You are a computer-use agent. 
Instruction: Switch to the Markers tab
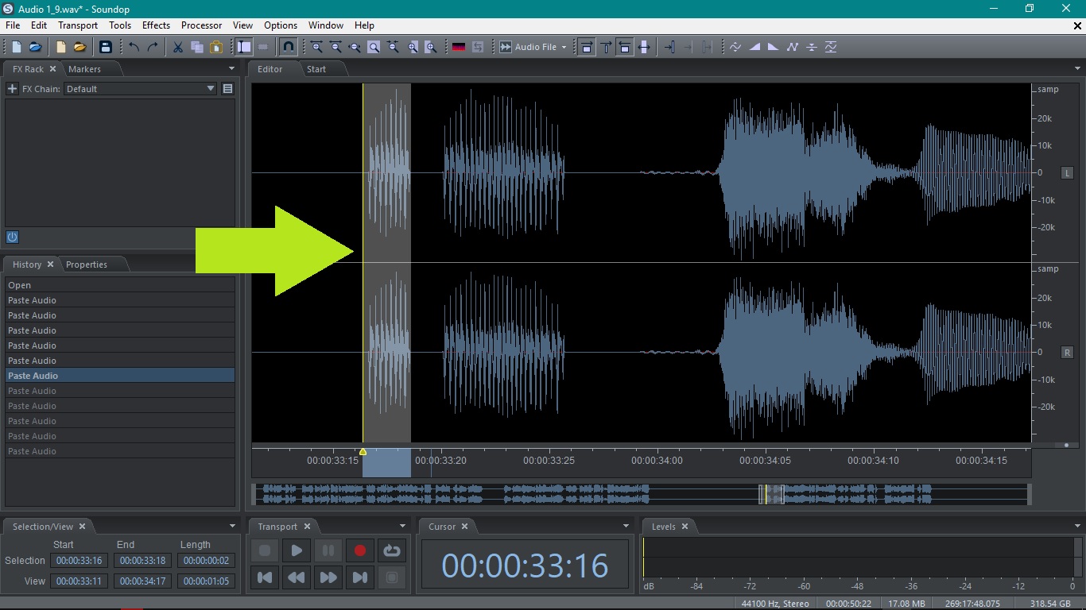[x=84, y=69]
